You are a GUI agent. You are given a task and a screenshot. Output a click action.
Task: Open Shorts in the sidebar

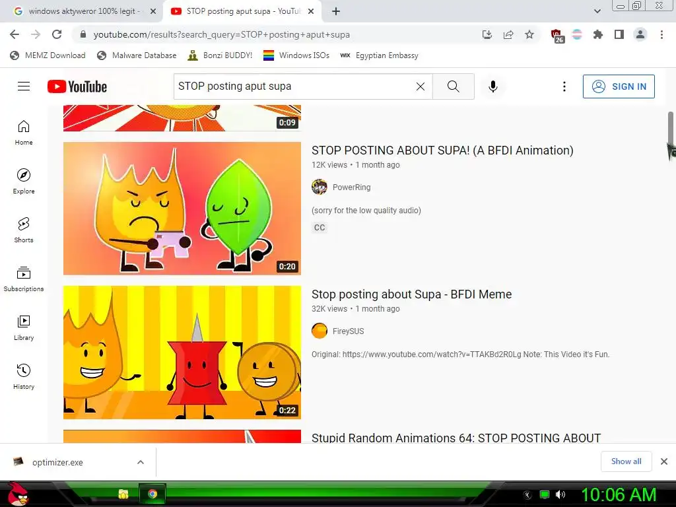(x=24, y=230)
